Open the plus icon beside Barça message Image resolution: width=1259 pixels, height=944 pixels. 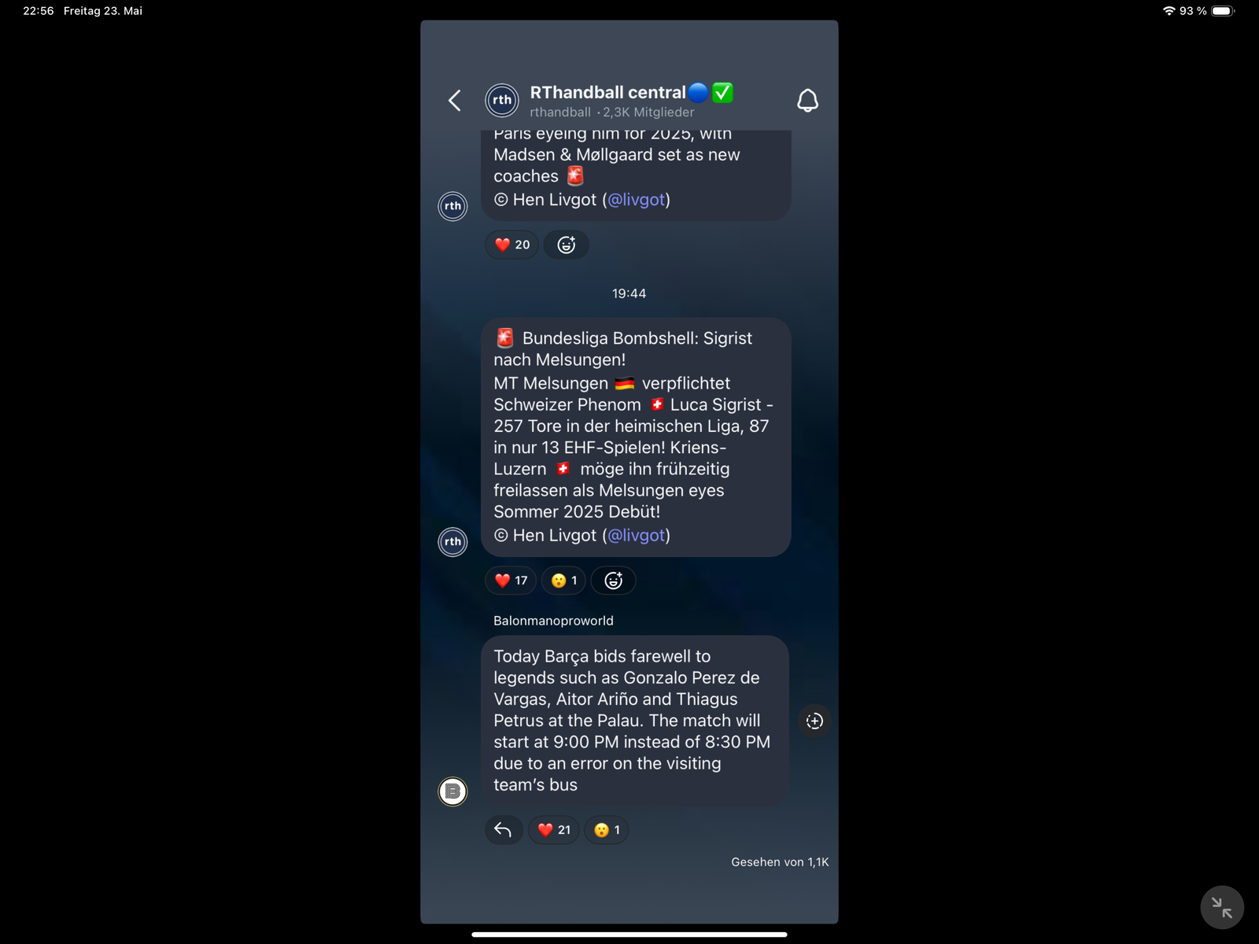click(x=814, y=721)
